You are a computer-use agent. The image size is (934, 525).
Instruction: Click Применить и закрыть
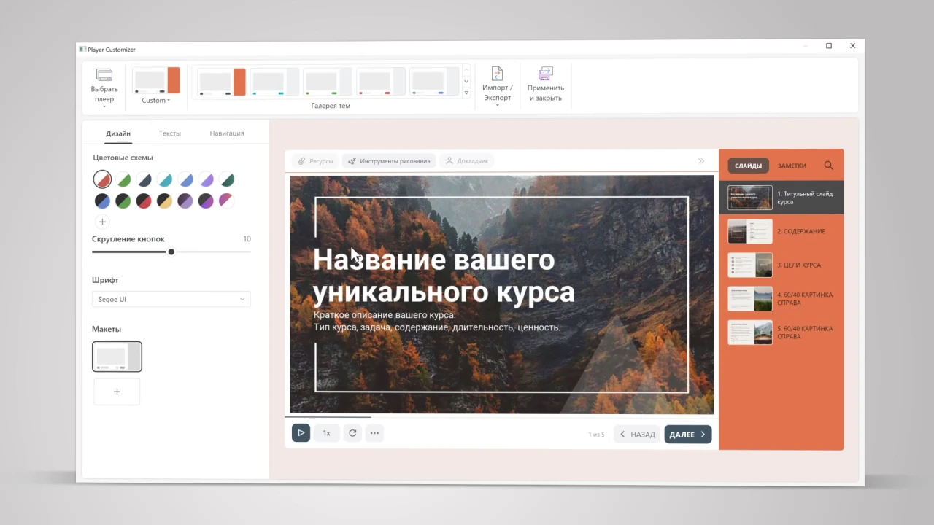point(545,85)
